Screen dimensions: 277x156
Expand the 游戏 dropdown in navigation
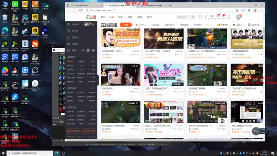(x=140, y=17)
